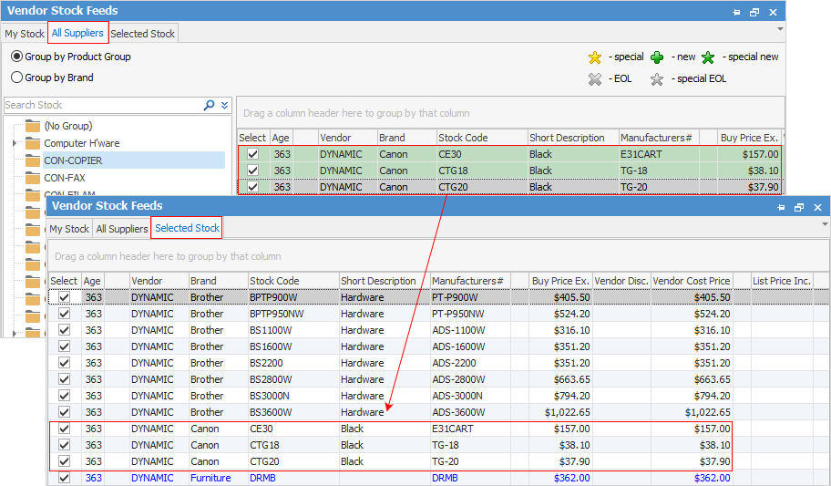This screenshot has width=831, height=486.
Task: Click the grey special EOL star icon
Action: click(x=657, y=79)
